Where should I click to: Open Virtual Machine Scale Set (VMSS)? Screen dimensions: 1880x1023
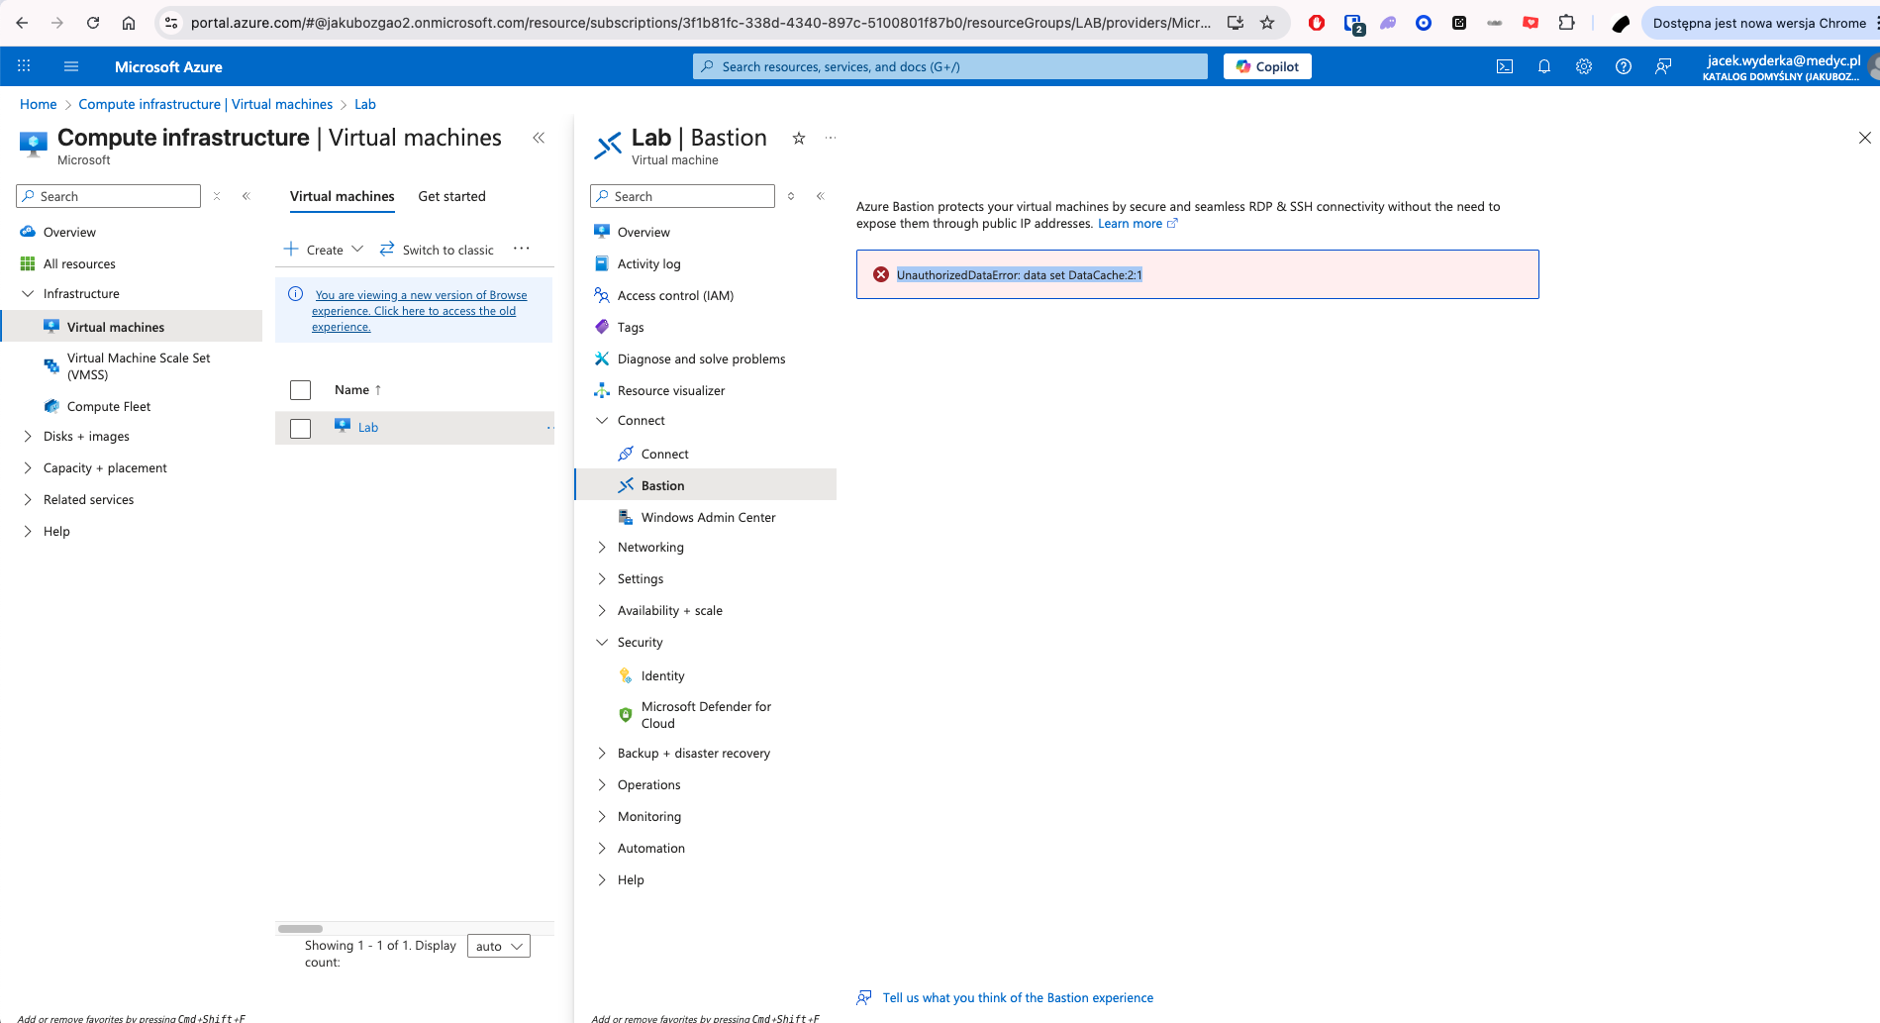139,366
